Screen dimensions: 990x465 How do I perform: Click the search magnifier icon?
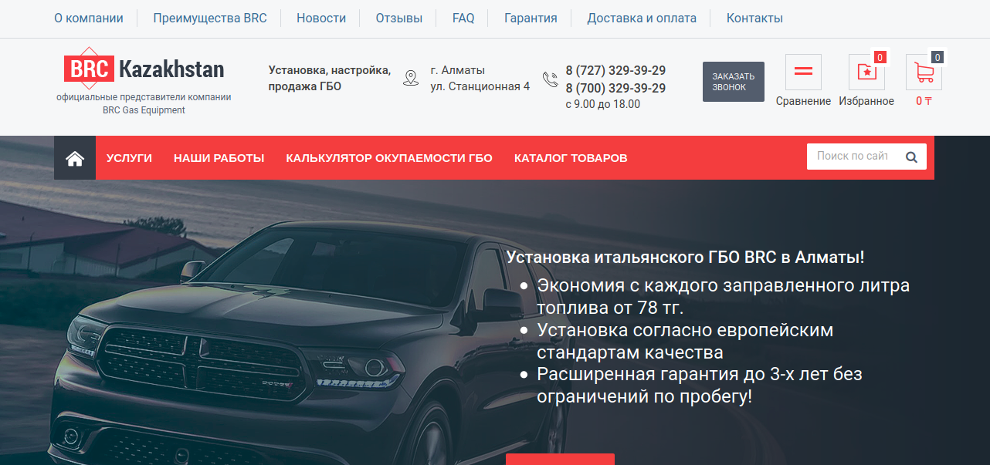click(x=911, y=157)
